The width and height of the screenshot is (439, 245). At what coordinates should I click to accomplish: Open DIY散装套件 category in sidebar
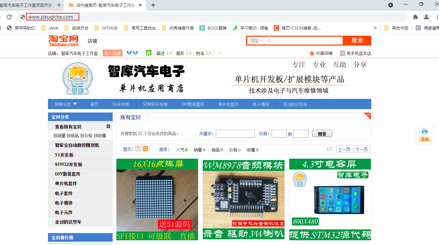[68, 174]
